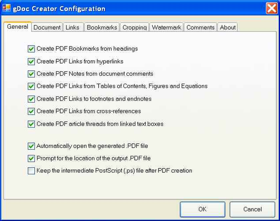Toggle Create PDF Links from cross-references
The image size is (280, 221).
(x=31, y=111)
